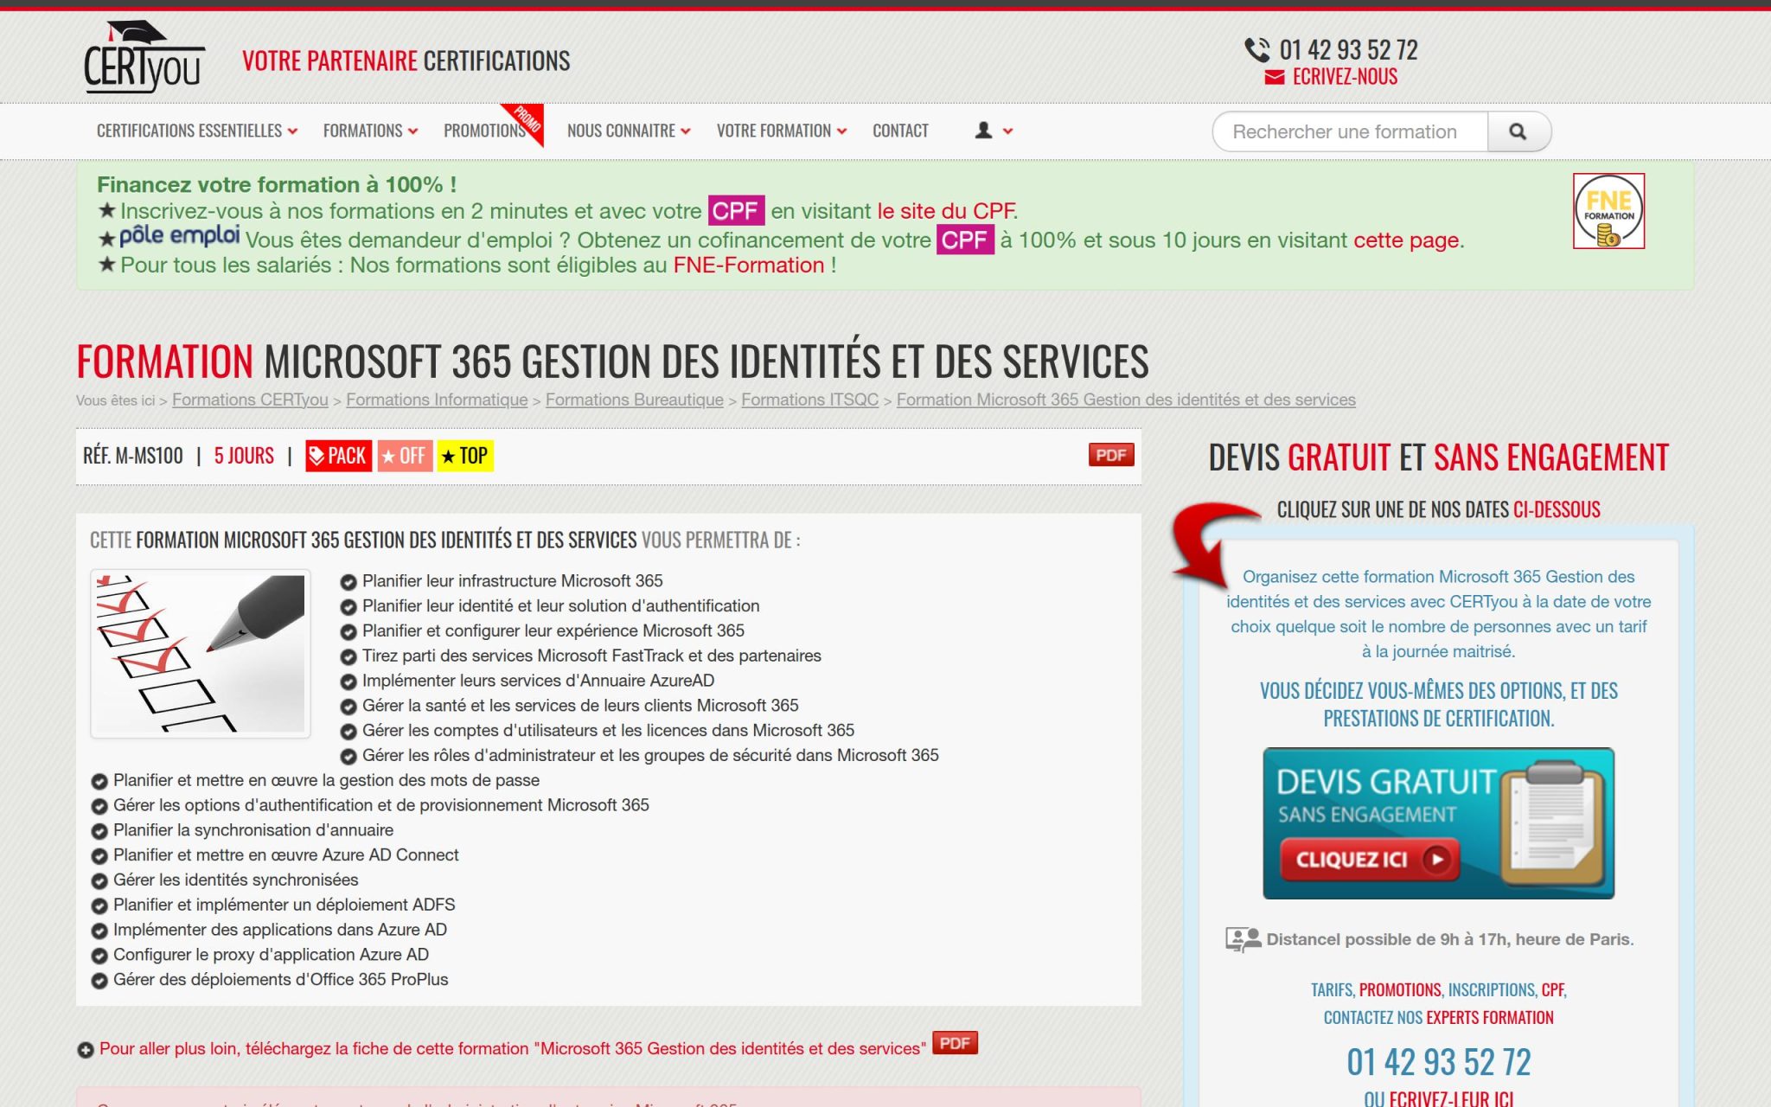
Task: Click the red PDF icon in reference bar
Action: pyautogui.click(x=1111, y=455)
